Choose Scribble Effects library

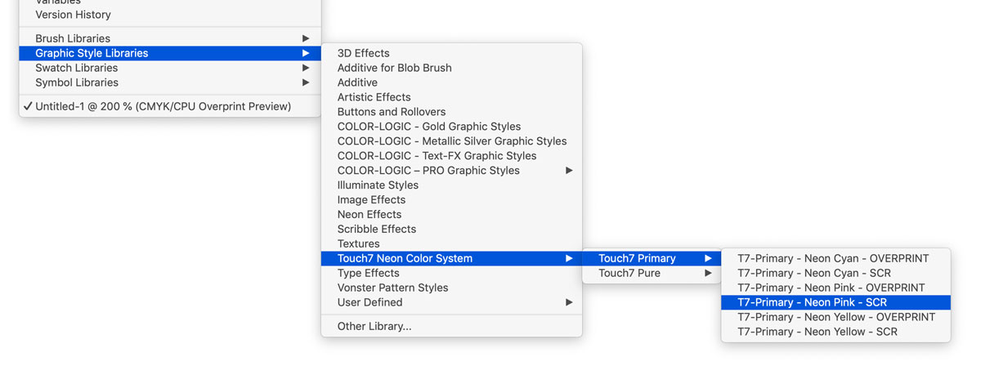click(451, 230)
